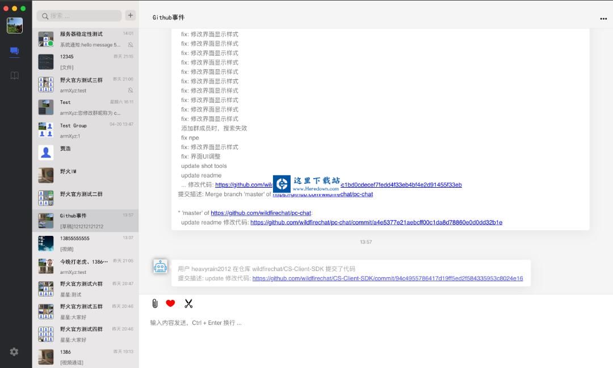
Task: Select the 13855555555 conversation
Action: click(x=85, y=243)
